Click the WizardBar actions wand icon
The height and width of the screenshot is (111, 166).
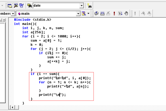pyautogui.click(x=84, y=14)
